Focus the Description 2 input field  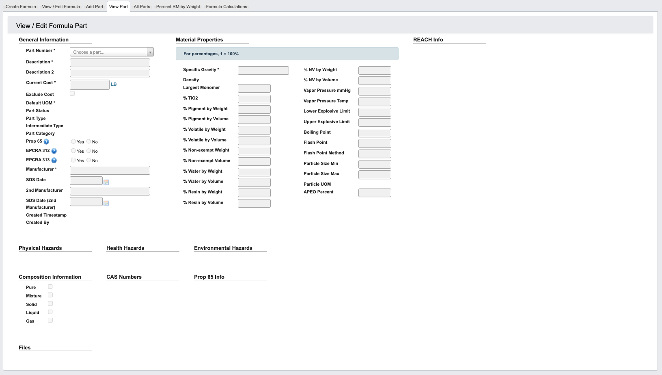coord(110,73)
